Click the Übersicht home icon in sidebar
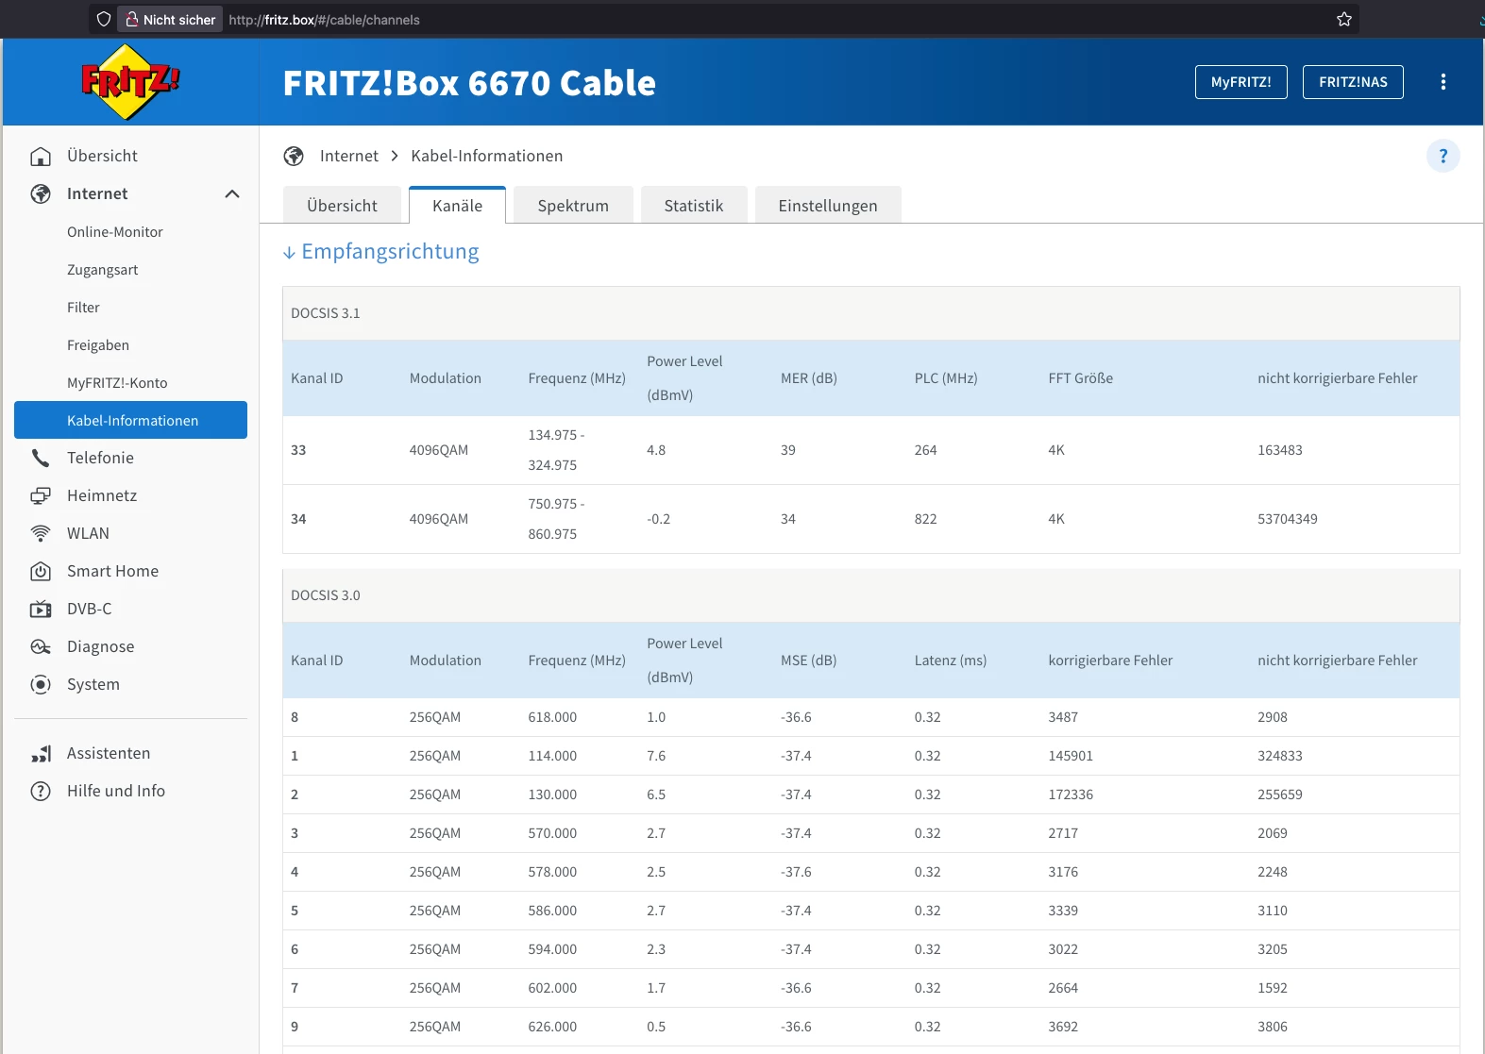Image resolution: width=1485 pixels, height=1054 pixels. (41, 156)
